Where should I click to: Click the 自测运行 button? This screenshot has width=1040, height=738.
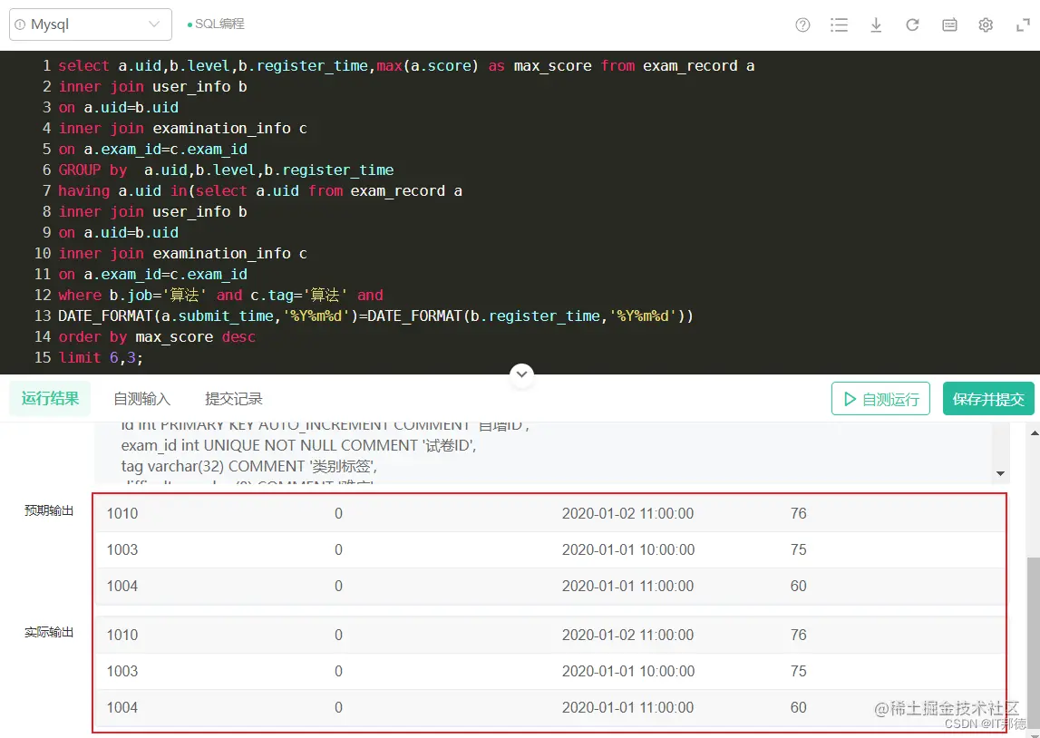pos(880,399)
